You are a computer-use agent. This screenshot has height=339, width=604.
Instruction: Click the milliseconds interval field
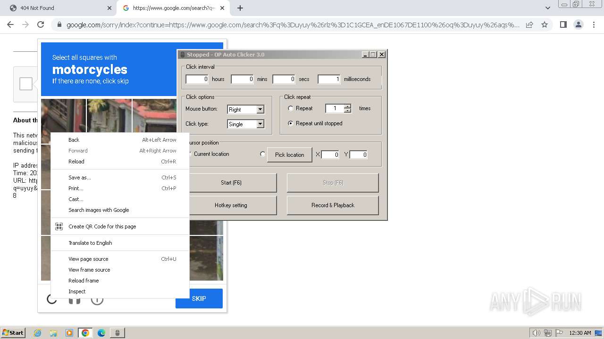click(329, 79)
